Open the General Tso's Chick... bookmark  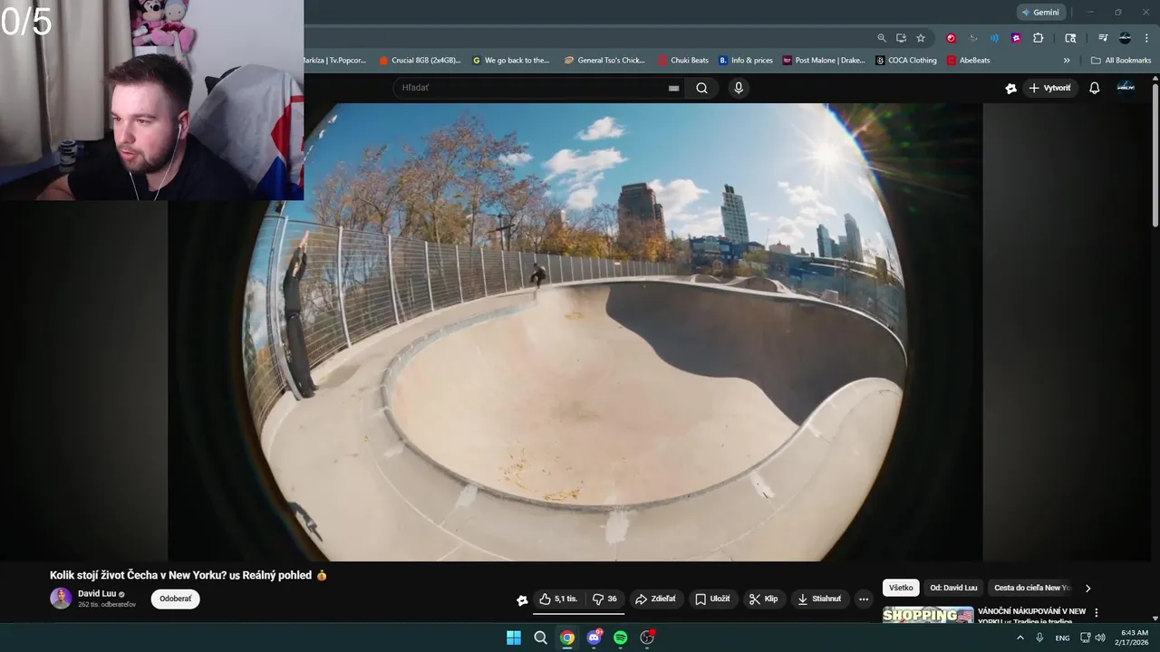pos(604,61)
